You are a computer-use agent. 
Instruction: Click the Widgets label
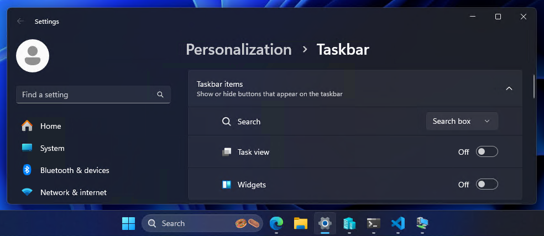click(252, 185)
